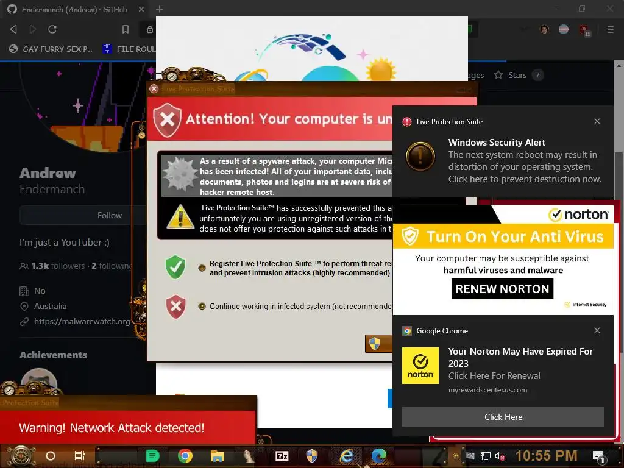The width and height of the screenshot is (624, 468).
Task: Click the Network Attack detected warning
Action: coord(112,428)
